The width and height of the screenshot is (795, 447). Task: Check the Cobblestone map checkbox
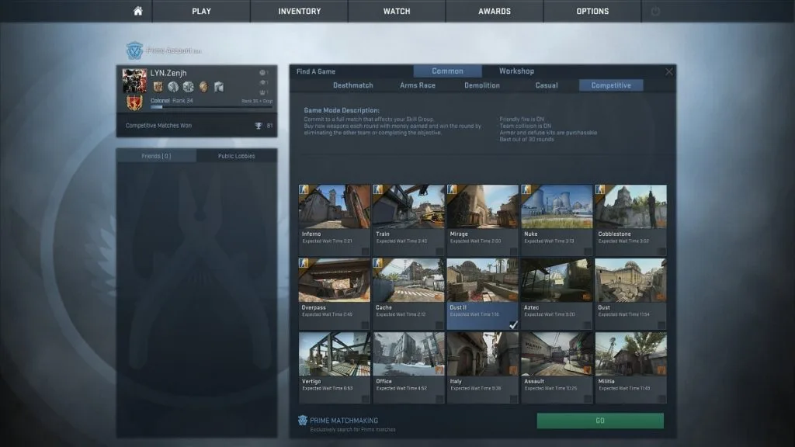coord(661,251)
